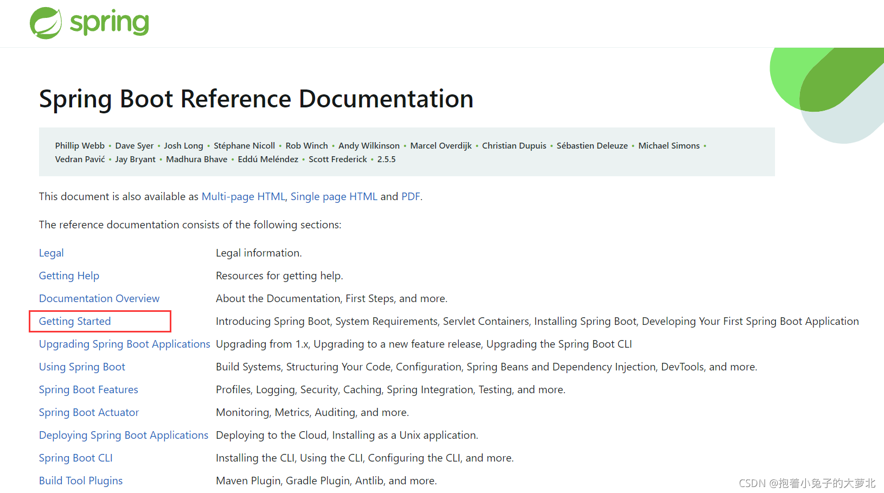Open the Spring Boot Actuator link
This screenshot has height=493, width=884.
tap(89, 413)
